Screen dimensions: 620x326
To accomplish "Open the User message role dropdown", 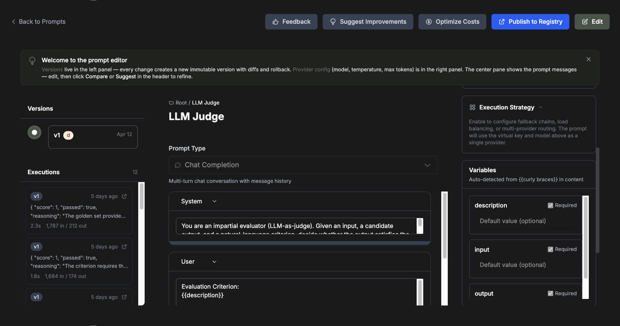I will pos(199,262).
